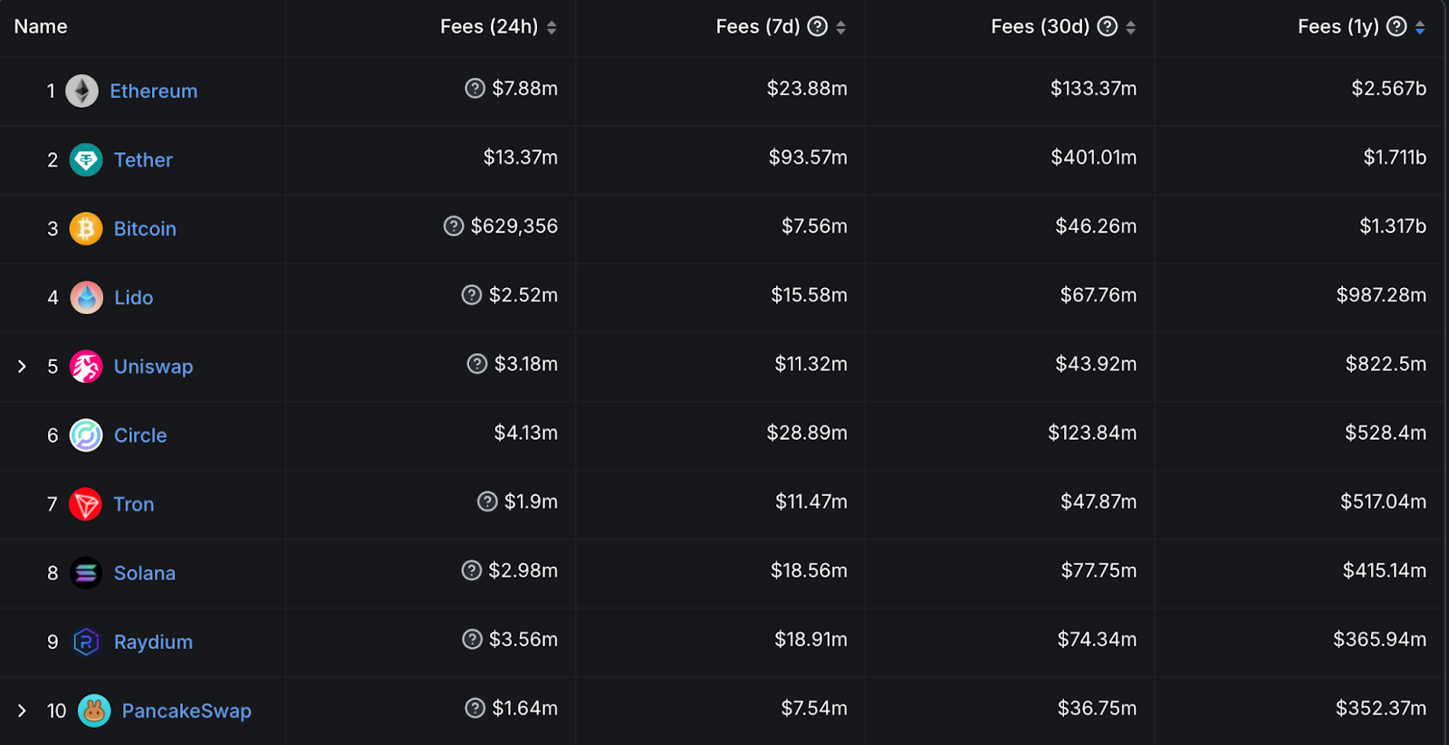
Task: Click the question mark beside Fees (7d) header
Action: (x=817, y=26)
